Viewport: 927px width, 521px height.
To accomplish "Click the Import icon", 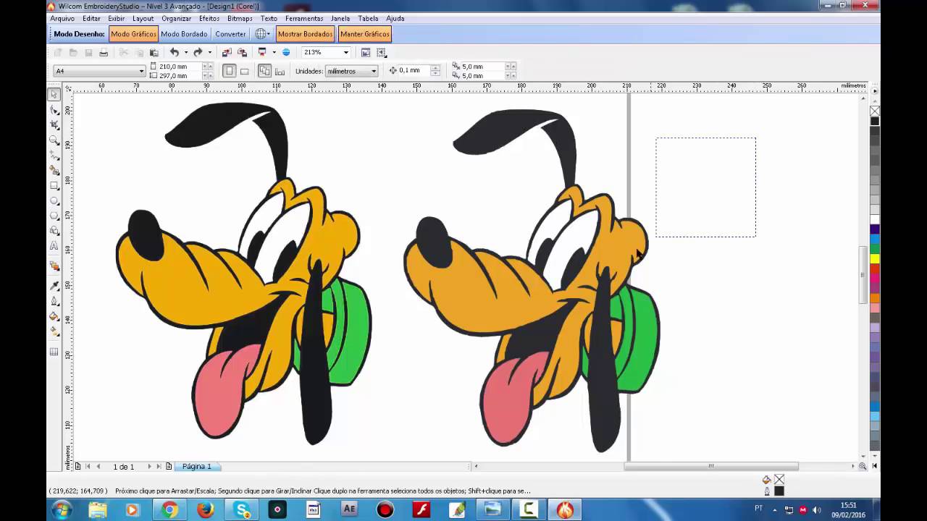I will (x=227, y=53).
